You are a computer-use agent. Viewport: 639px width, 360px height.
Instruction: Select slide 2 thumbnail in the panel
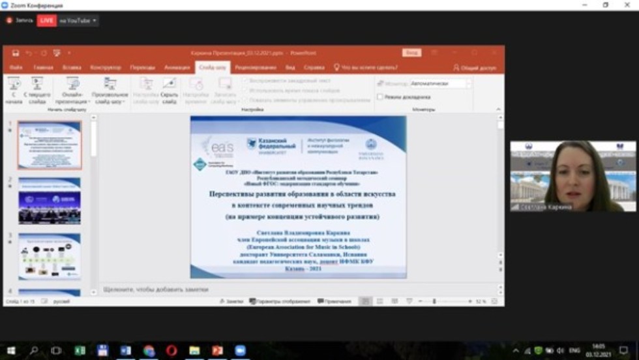50,201
